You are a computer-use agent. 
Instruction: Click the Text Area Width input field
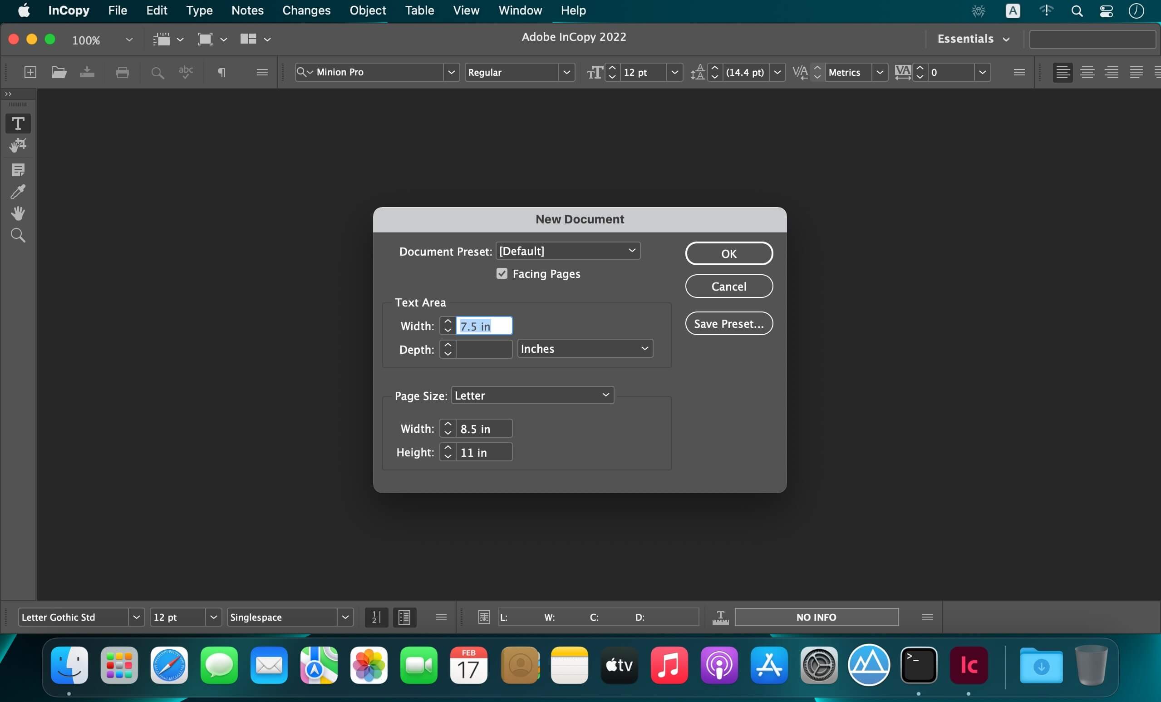[x=483, y=325]
